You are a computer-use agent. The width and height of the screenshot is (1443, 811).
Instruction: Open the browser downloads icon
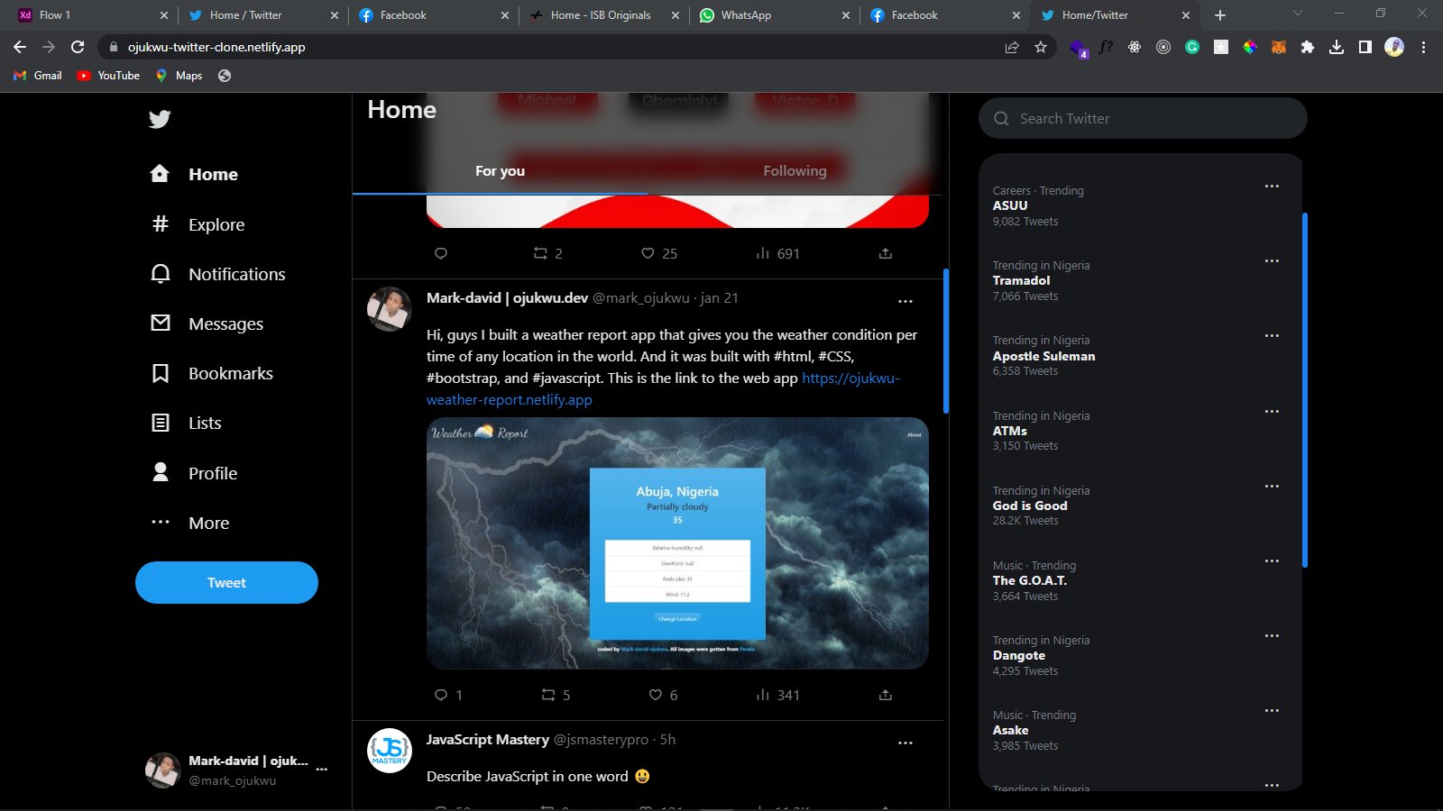click(1337, 47)
